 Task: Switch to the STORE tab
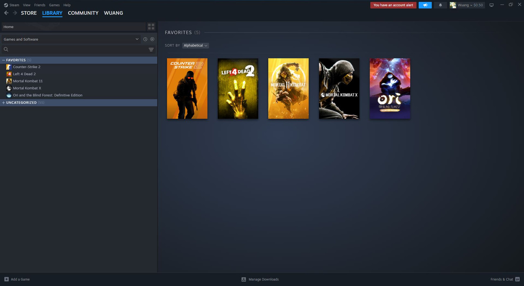[29, 13]
